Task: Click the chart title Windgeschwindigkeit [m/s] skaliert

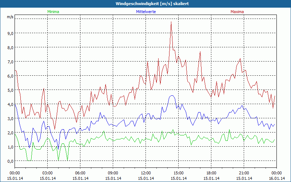Action: (152, 4)
